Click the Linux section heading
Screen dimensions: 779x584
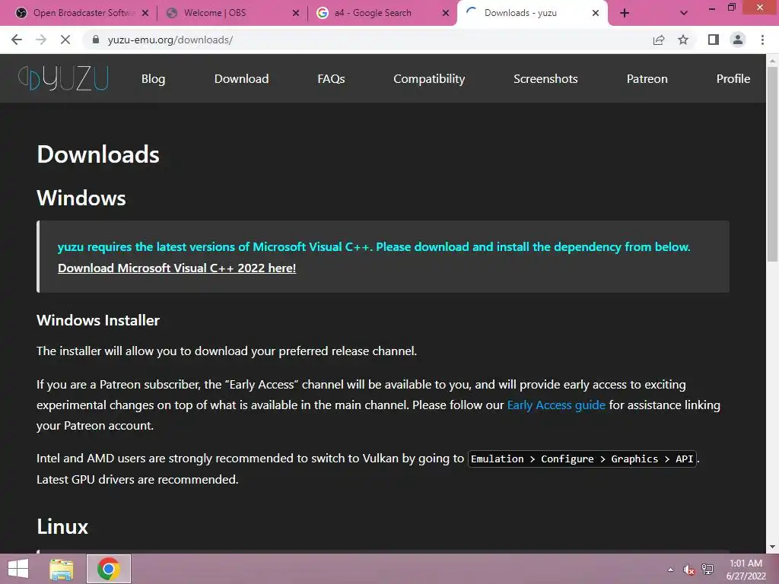click(62, 526)
